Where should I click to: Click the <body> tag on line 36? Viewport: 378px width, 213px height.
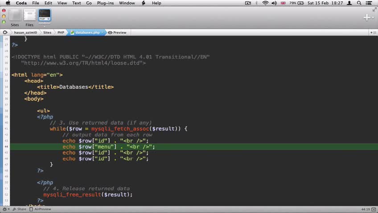pos(34,99)
